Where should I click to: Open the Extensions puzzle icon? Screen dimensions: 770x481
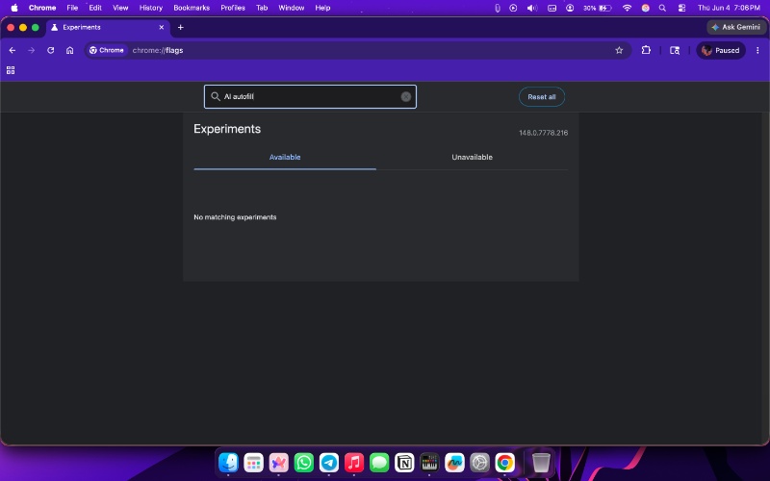point(646,50)
